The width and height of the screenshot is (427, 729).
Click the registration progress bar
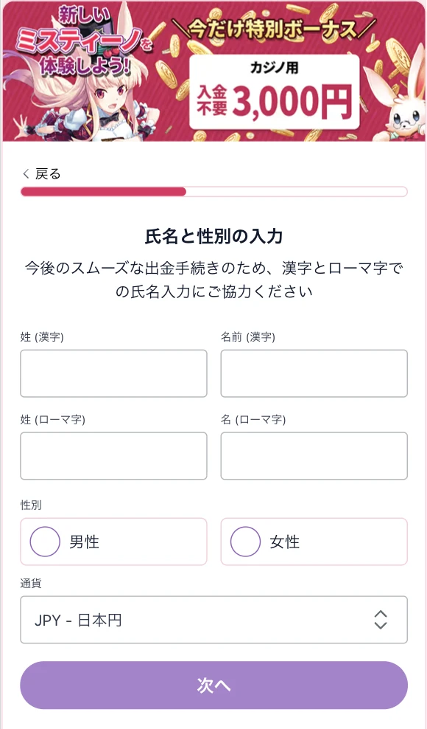213,192
